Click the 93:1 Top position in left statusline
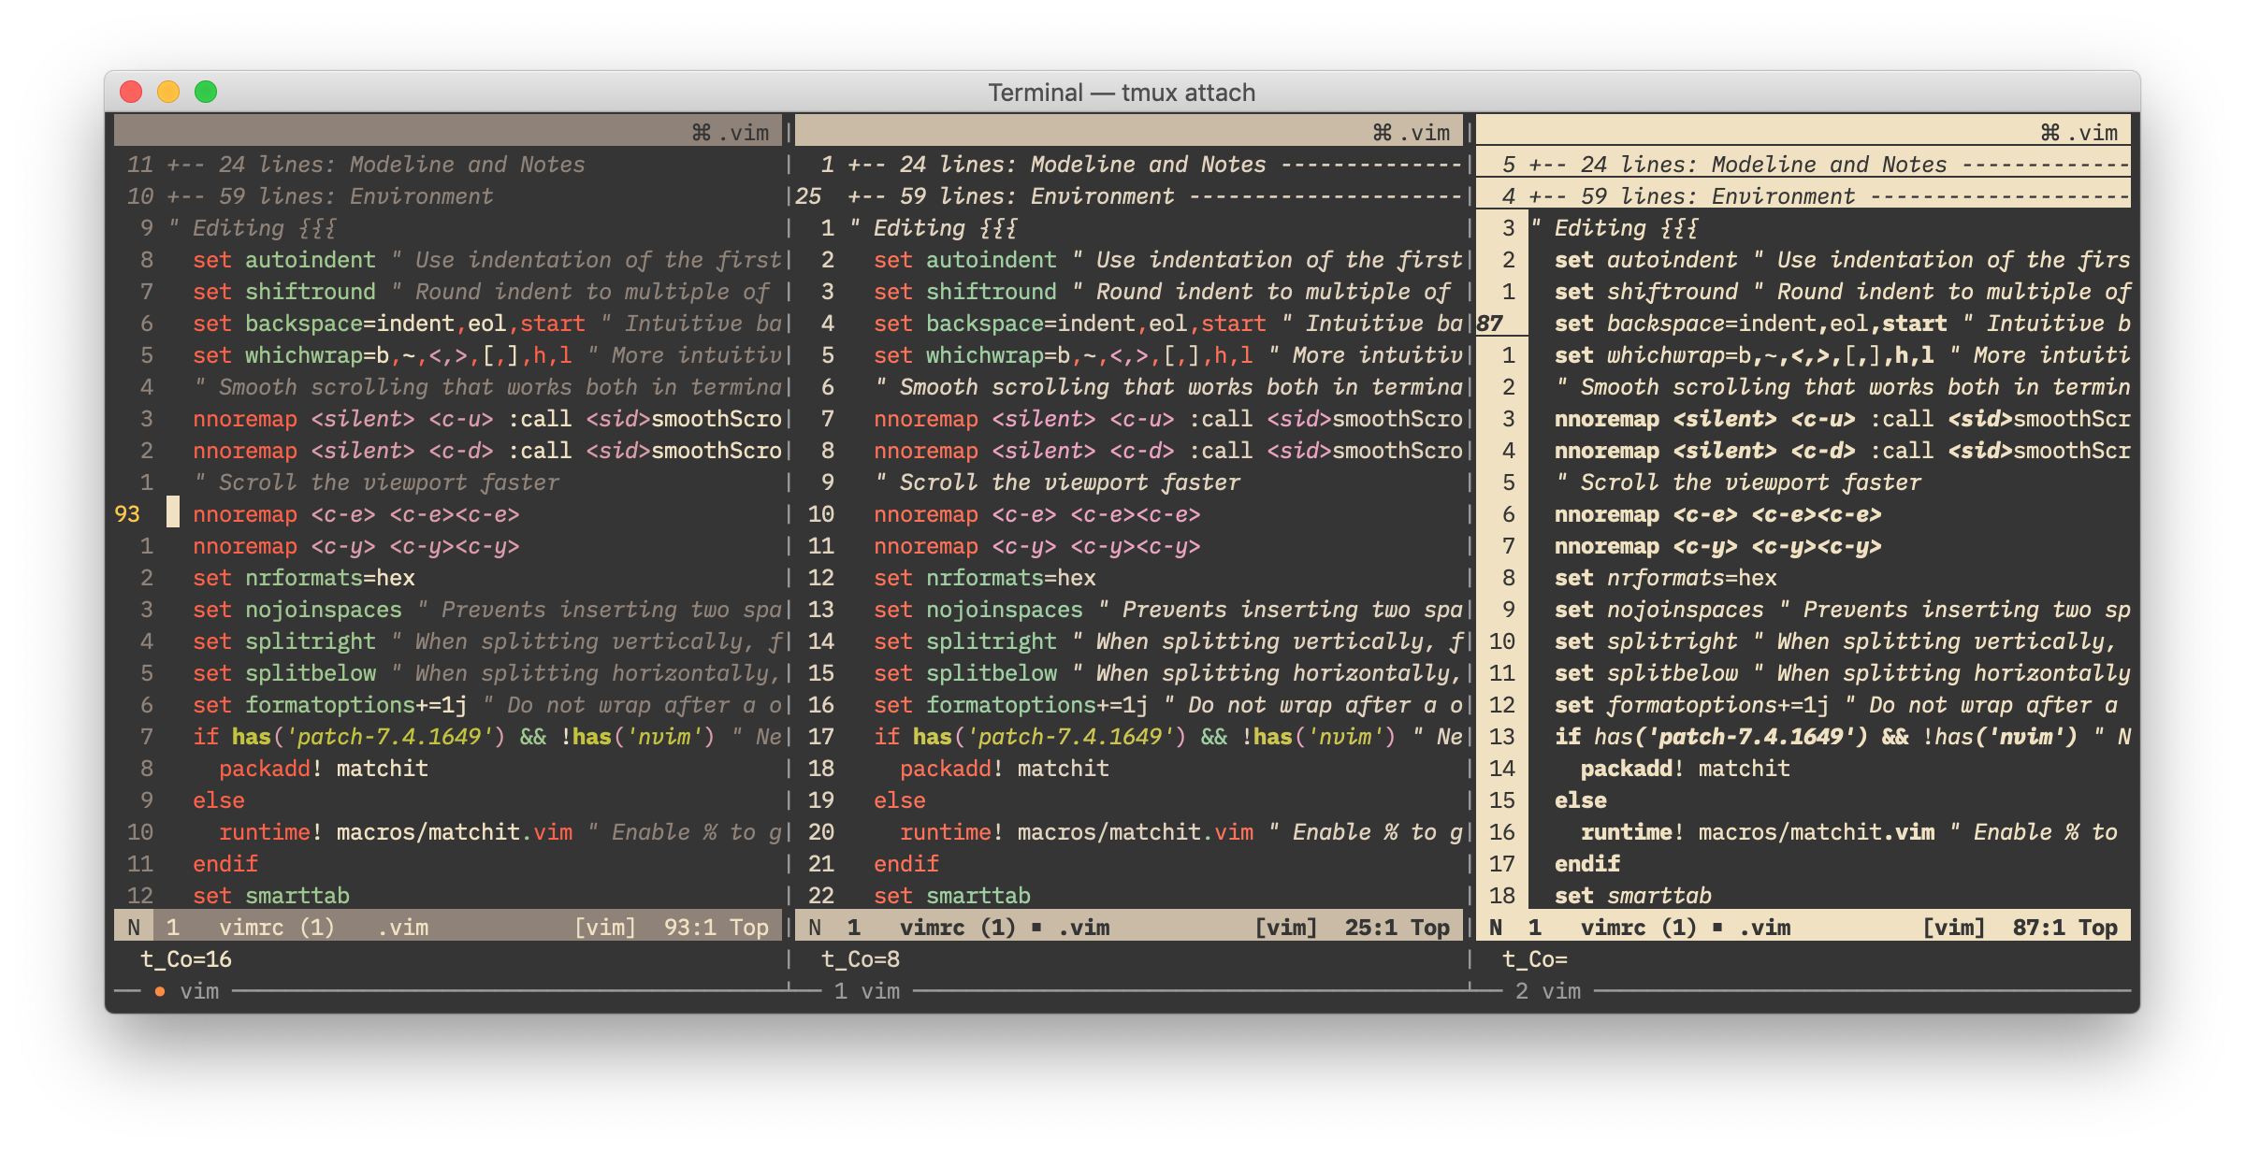Screen dimensions: 2245x1152 pyautogui.click(x=716, y=928)
